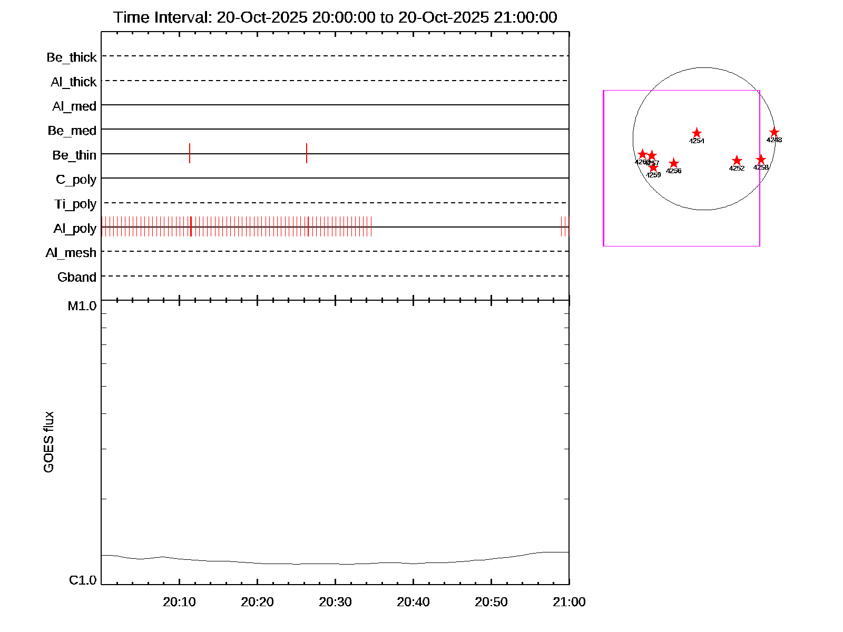Click the C1.0 flux level label

coord(83,580)
